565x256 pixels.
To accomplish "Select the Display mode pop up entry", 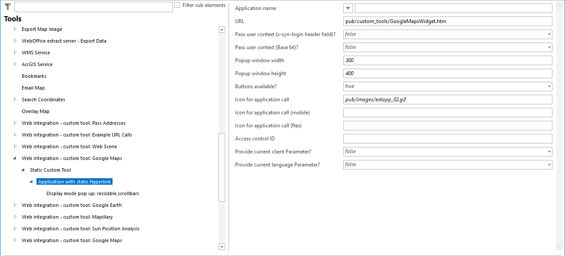I will tap(93, 193).
